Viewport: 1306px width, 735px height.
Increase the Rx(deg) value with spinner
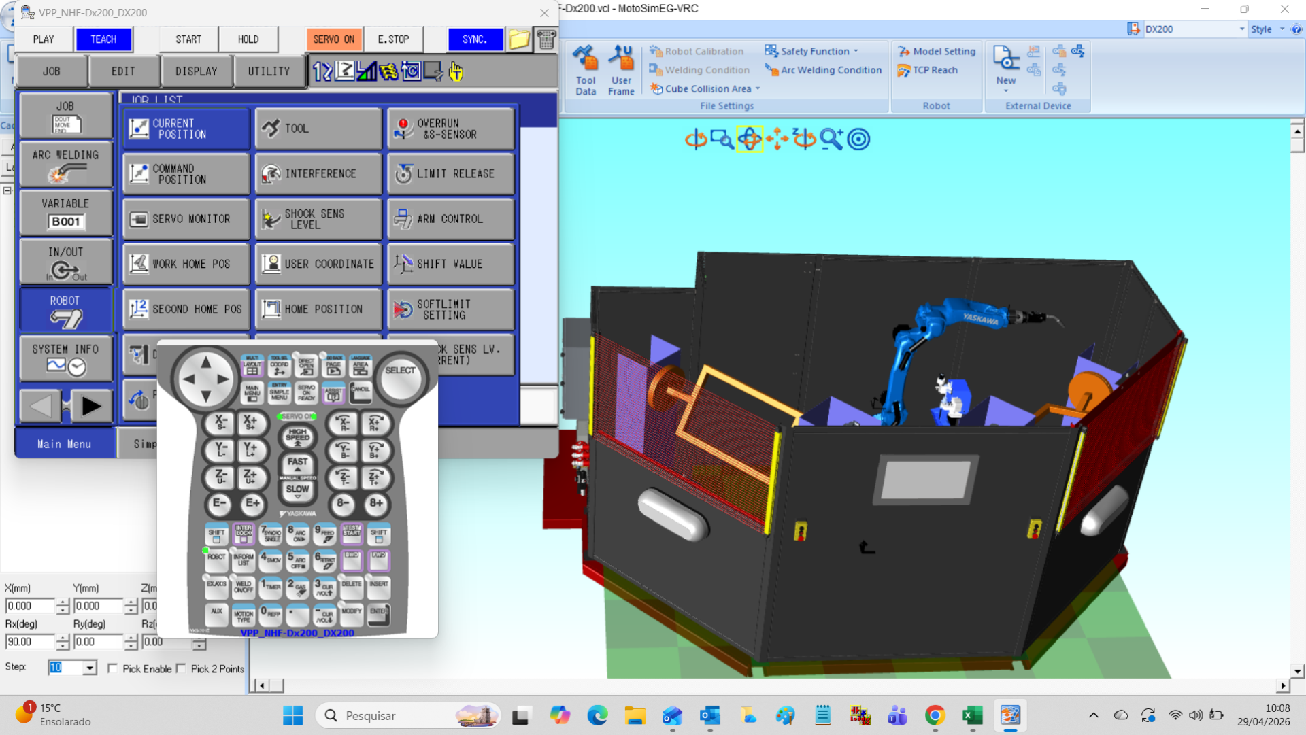[x=63, y=638]
